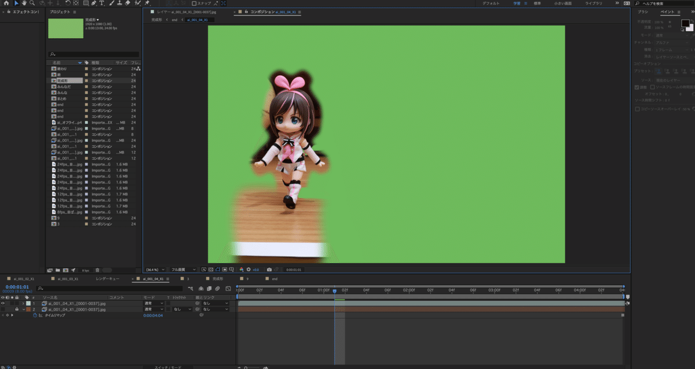Toggle the 調整 checkbox in Paint panel
Viewport: 695px width, 369px height.
pyautogui.click(x=637, y=87)
